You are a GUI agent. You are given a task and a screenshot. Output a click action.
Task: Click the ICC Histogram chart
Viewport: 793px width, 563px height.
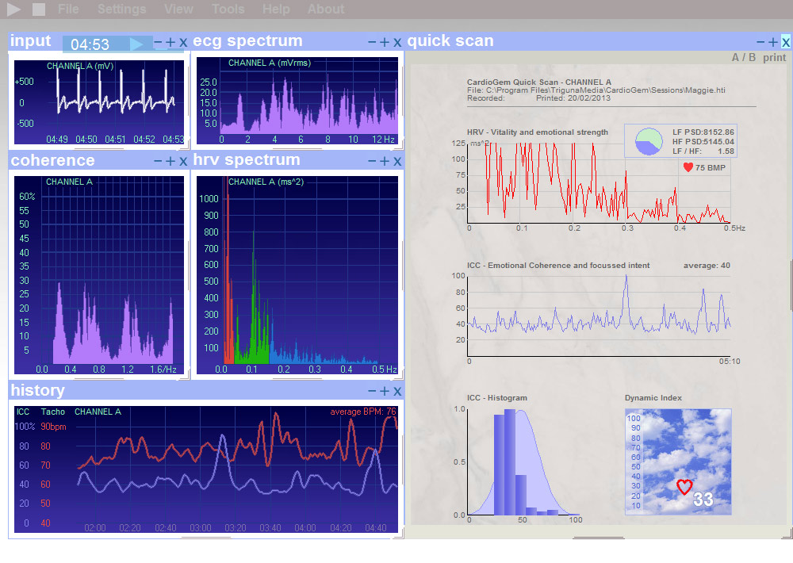point(523,462)
